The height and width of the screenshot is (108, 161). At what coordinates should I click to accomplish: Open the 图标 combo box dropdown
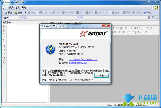pos(19,18)
